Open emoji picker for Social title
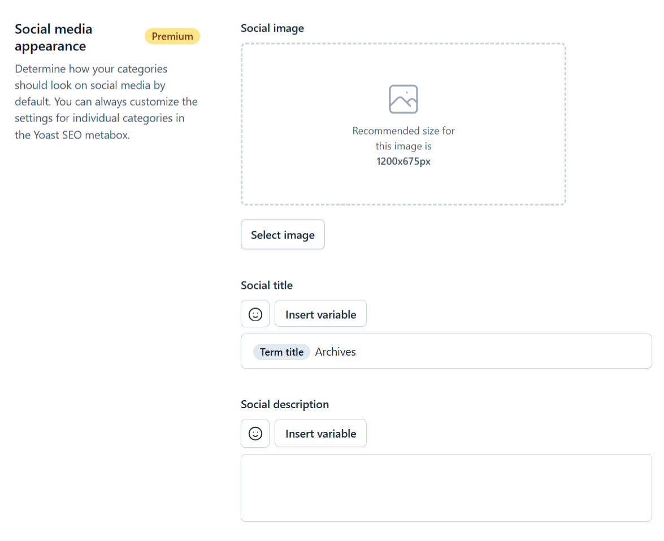 point(255,314)
